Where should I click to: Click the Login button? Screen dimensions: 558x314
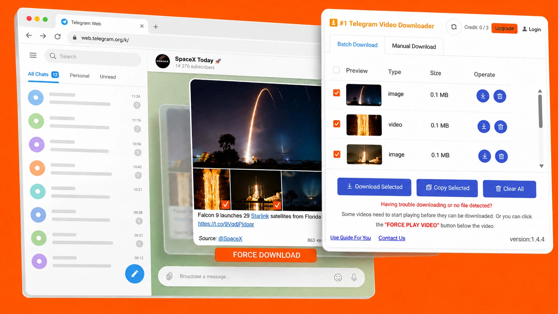coord(532,29)
